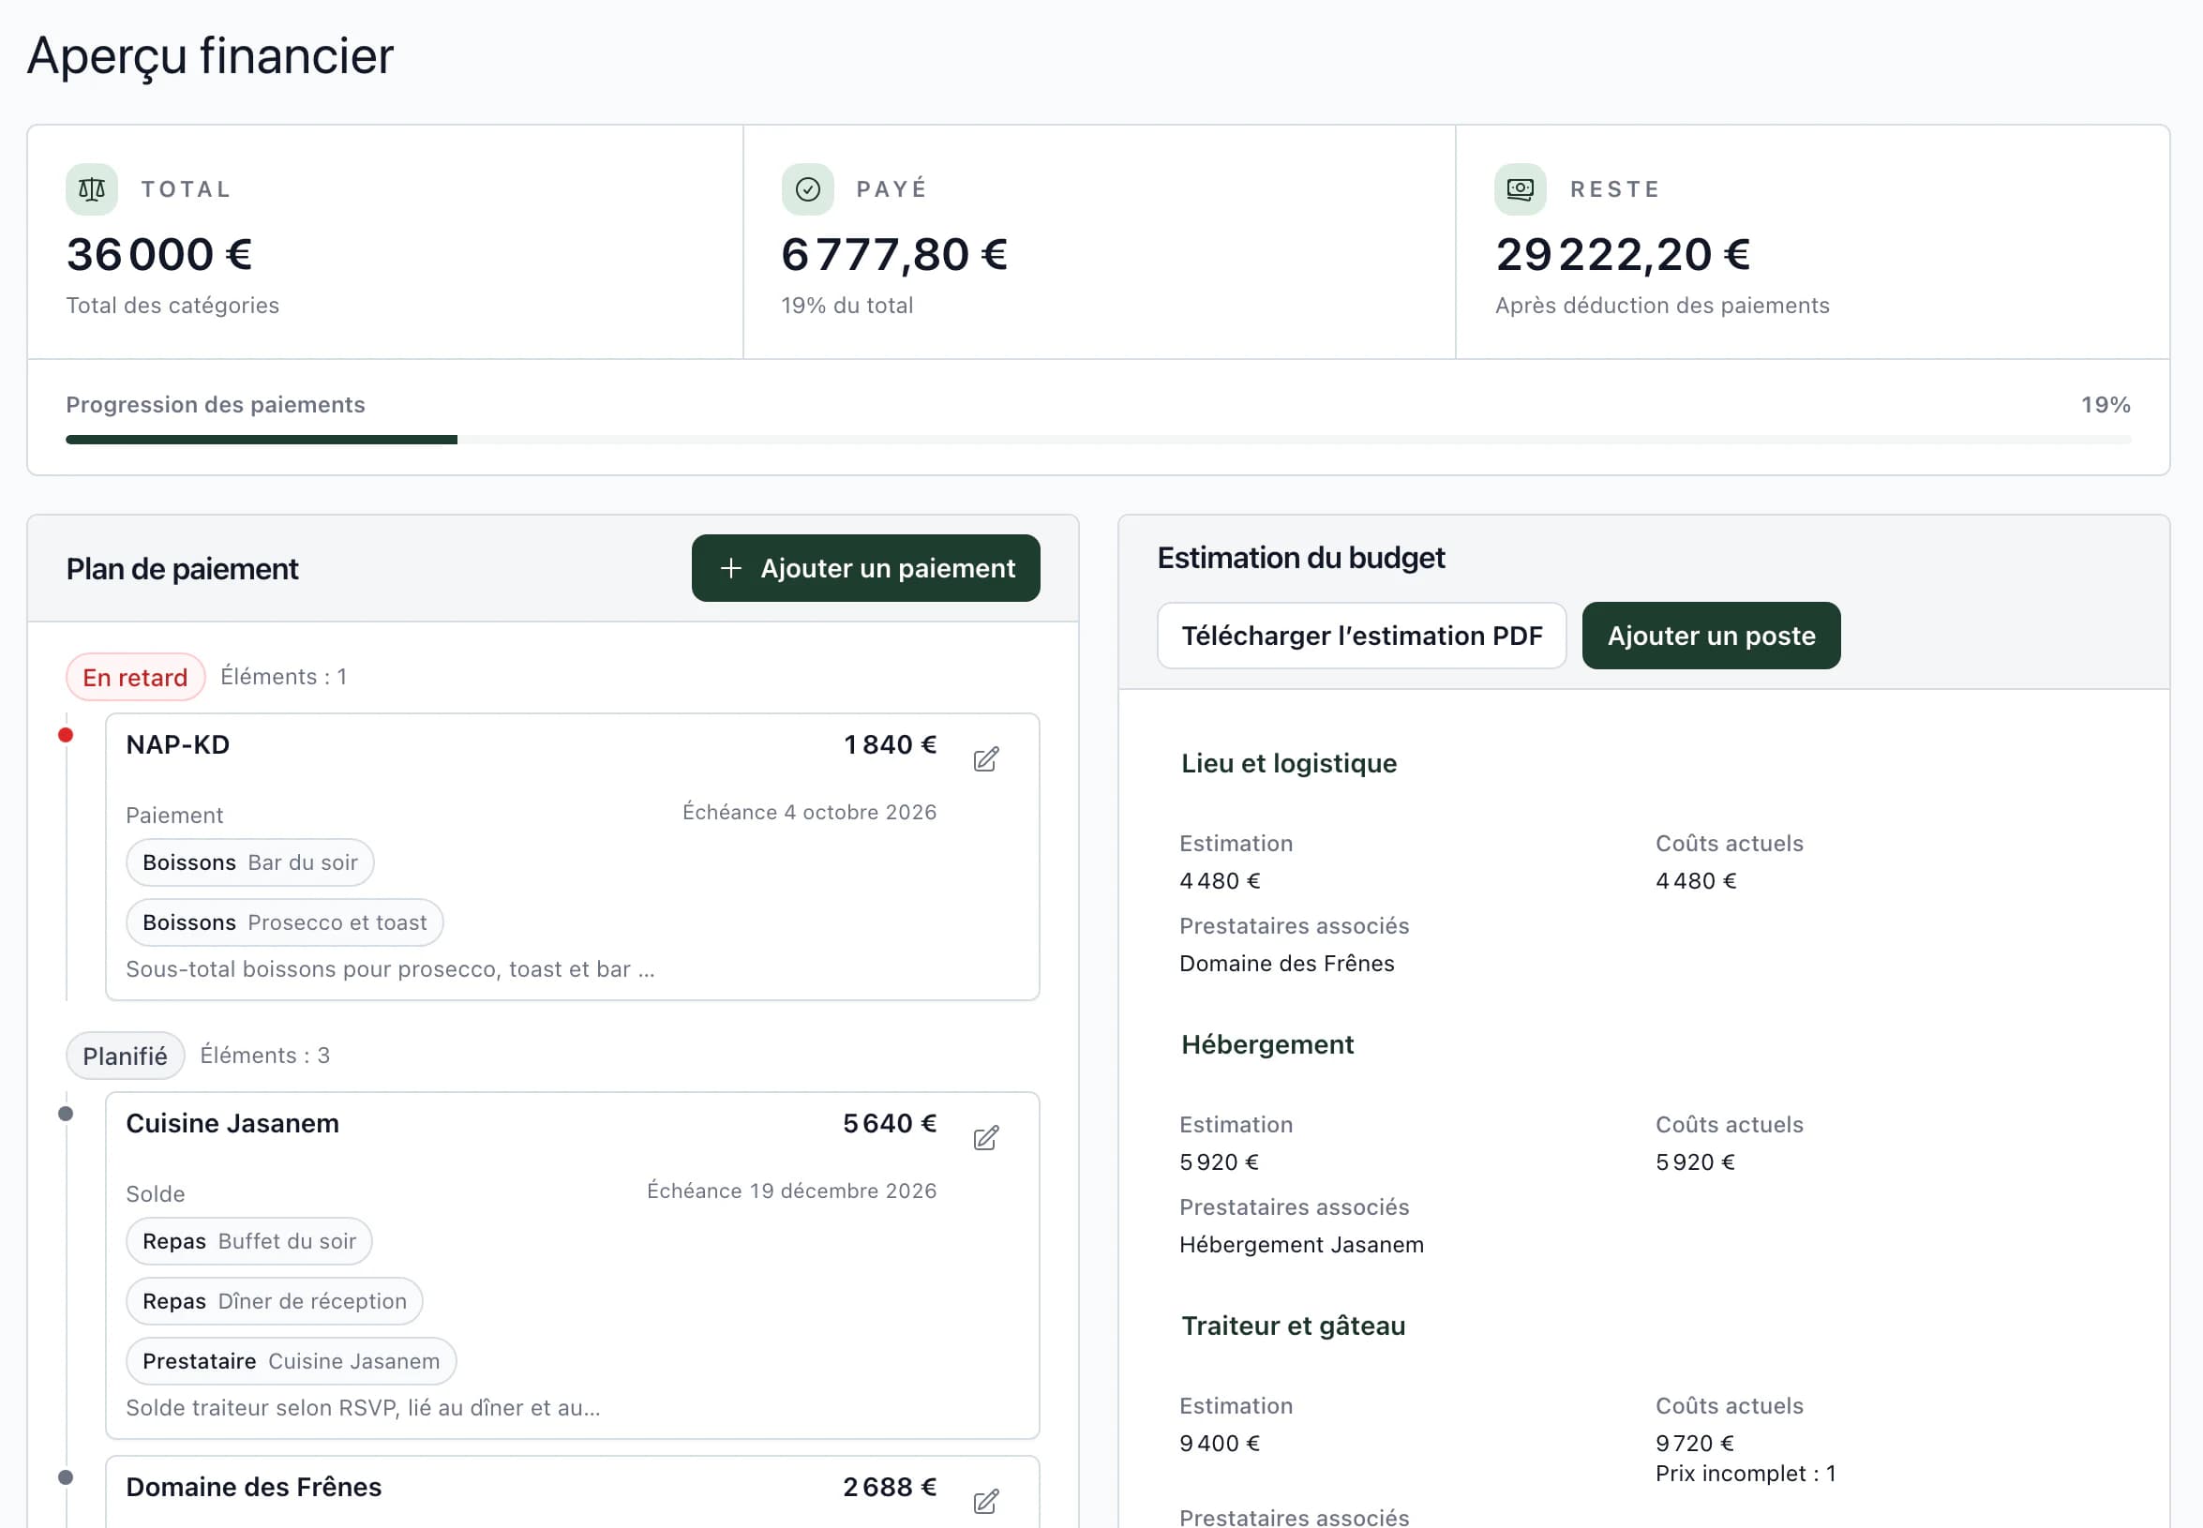The height and width of the screenshot is (1528, 2203).
Task: Open the Repas Dîner de réception tag
Action: click(275, 1302)
